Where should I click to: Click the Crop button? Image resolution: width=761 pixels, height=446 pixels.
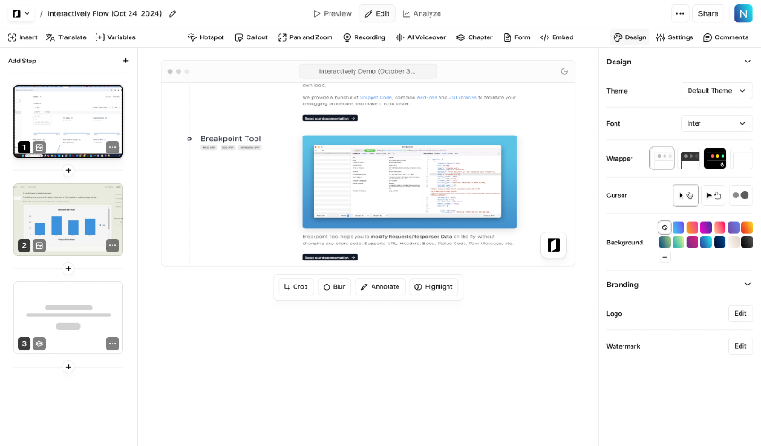coord(296,287)
